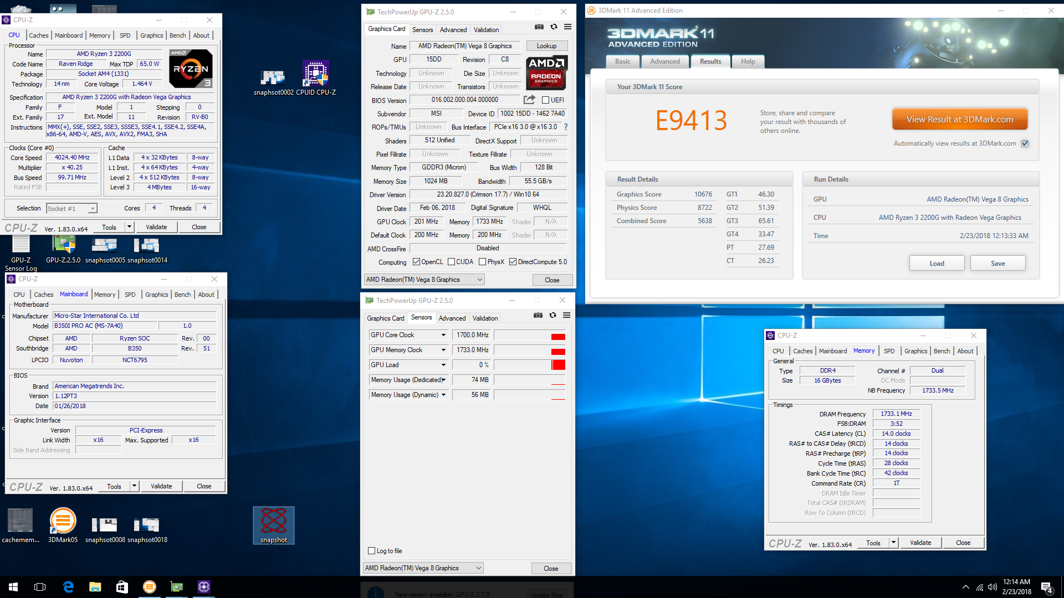Click View Result at 3DMark.com button
1064x598 pixels.
pos(960,120)
